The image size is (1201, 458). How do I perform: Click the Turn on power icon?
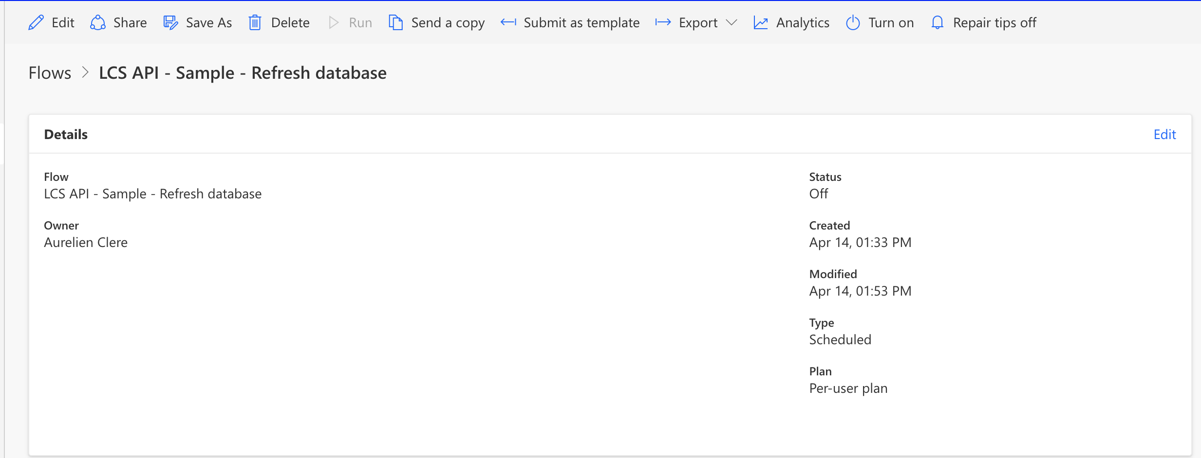(853, 23)
